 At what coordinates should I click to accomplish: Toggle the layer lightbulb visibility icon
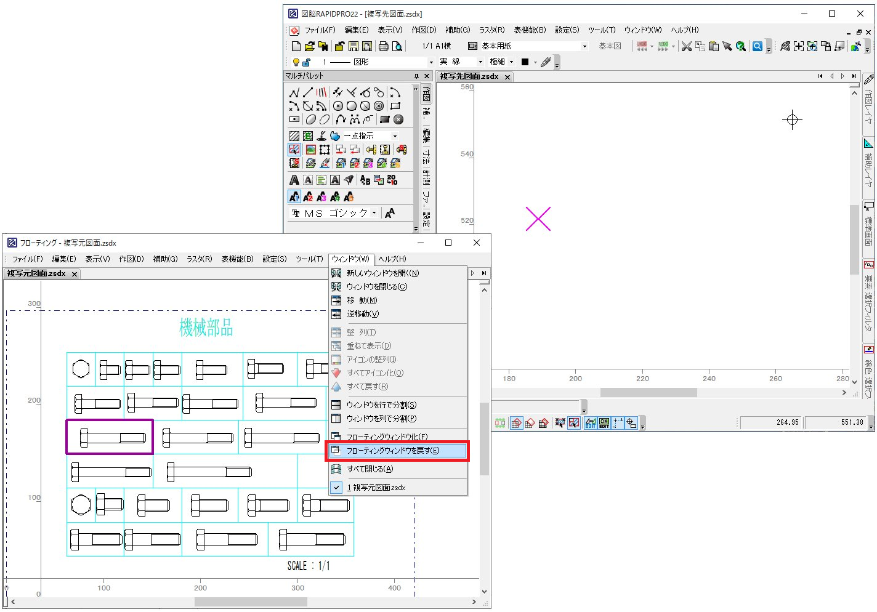[296, 62]
